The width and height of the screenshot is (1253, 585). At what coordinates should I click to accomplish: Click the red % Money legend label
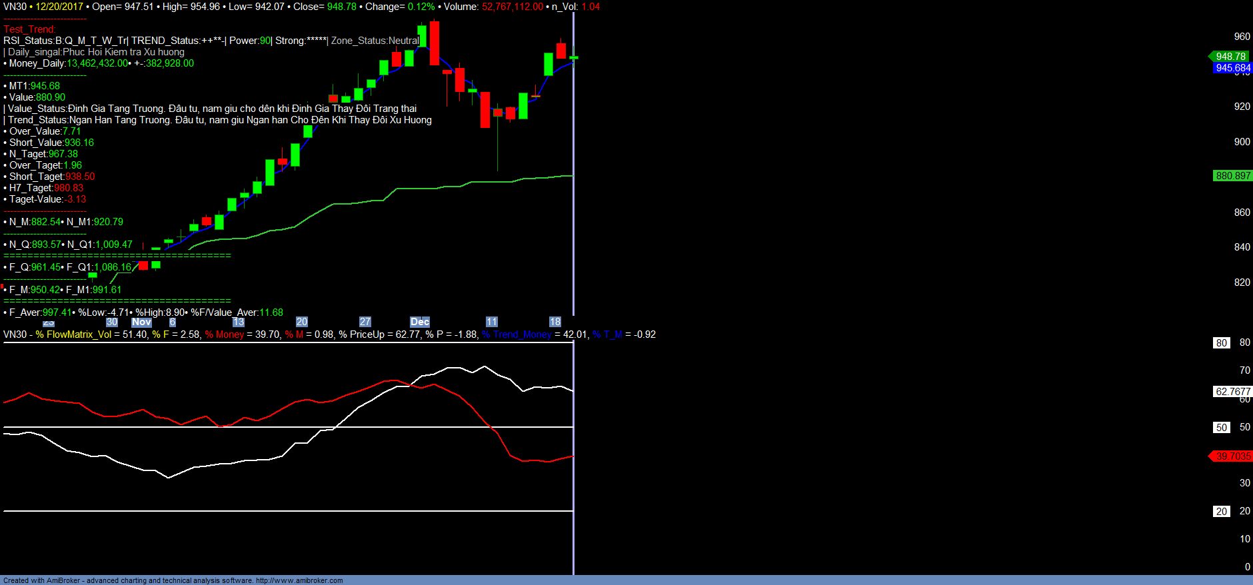pos(225,334)
